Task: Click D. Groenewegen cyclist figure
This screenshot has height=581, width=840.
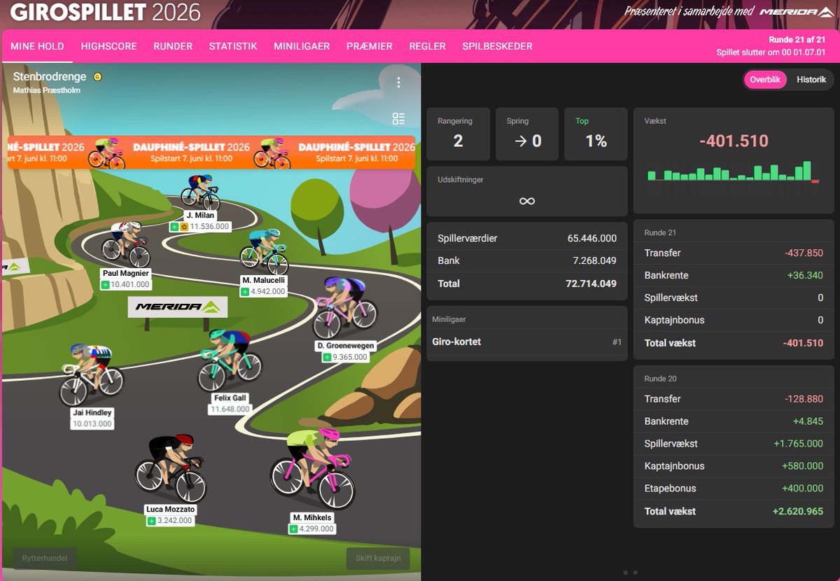Action: pyautogui.click(x=344, y=307)
